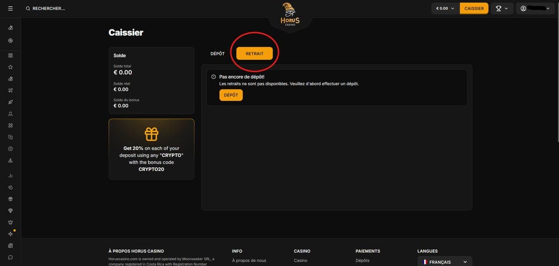This screenshot has width=559, height=266.
Task: Open the À propos de nous link
Action: point(249,260)
